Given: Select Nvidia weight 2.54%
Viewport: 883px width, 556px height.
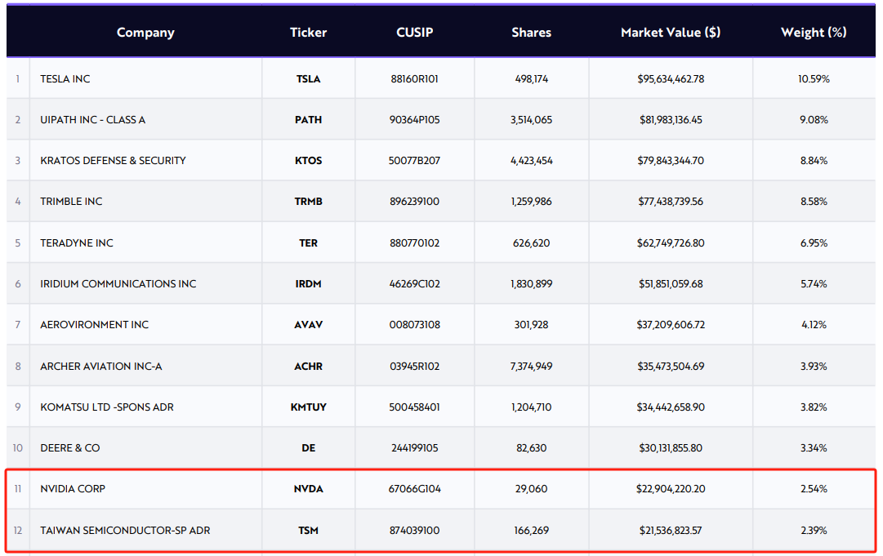Looking at the screenshot, I should [x=814, y=488].
